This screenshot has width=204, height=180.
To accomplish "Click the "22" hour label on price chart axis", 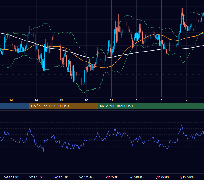I will coord(111,100).
